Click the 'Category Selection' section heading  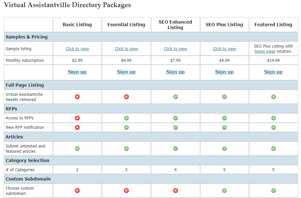27,160
